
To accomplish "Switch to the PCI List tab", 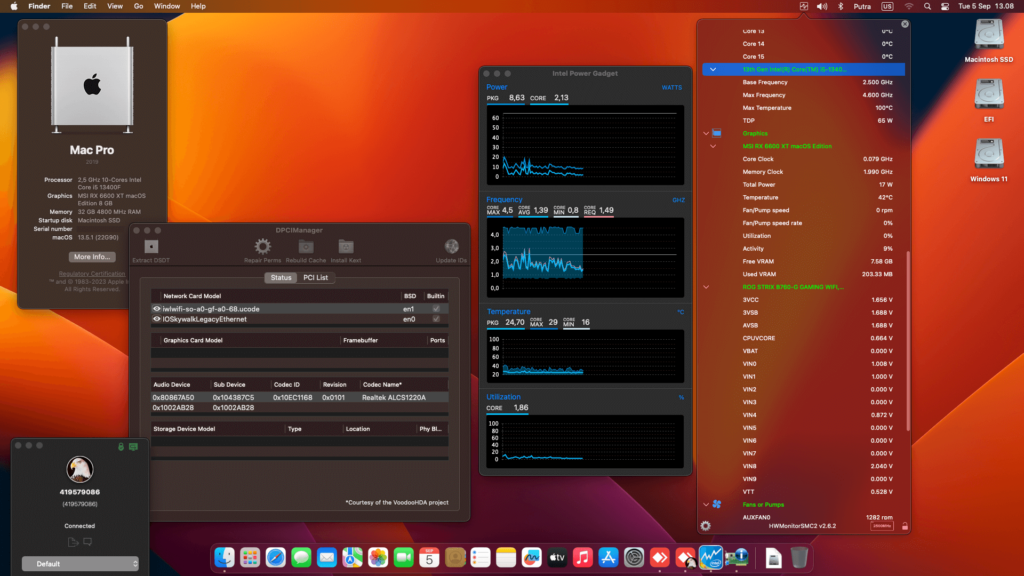I will coord(315,278).
